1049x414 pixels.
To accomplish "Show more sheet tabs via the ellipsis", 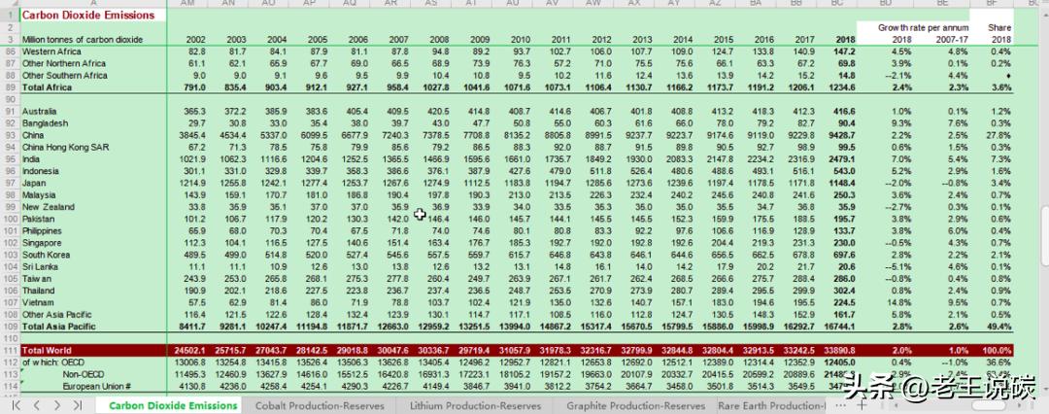I will [x=839, y=405].
